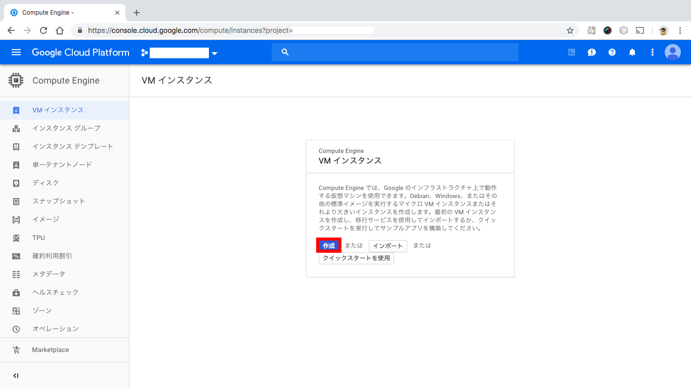Collapse the left navigation sidebar
This screenshot has height=389, width=691.
click(x=16, y=375)
